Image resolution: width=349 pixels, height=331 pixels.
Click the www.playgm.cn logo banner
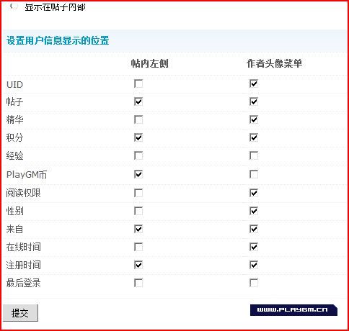[x=293, y=310]
